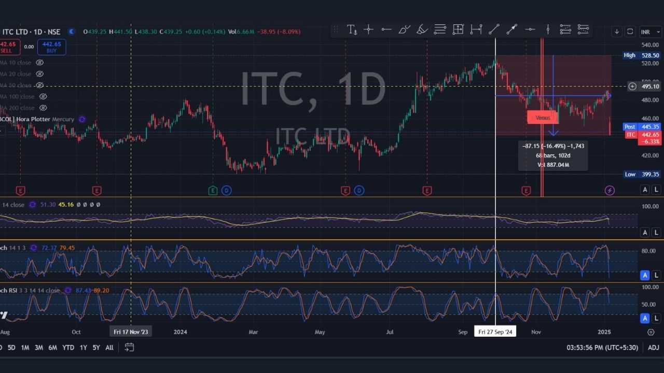The image size is (664, 373).
Task: Click the BUY 442.65 button
Action: click(52, 47)
